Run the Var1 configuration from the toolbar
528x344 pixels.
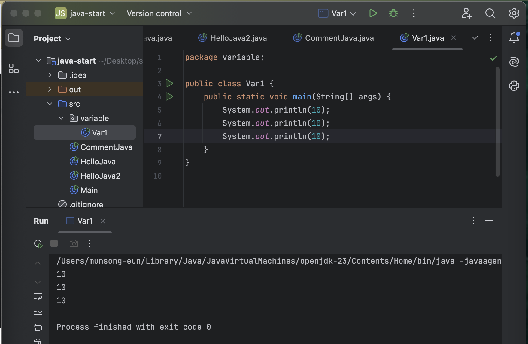(x=373, y=13)
